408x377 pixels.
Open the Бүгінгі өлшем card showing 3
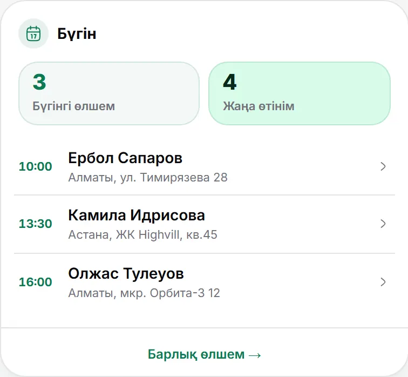pos(109,93)
